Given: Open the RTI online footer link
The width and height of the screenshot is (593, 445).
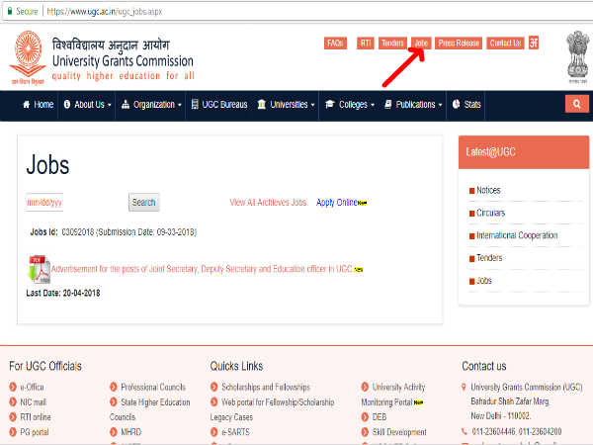Looking at the screenshot, I should pyautogui.click(x=36, y=417).
